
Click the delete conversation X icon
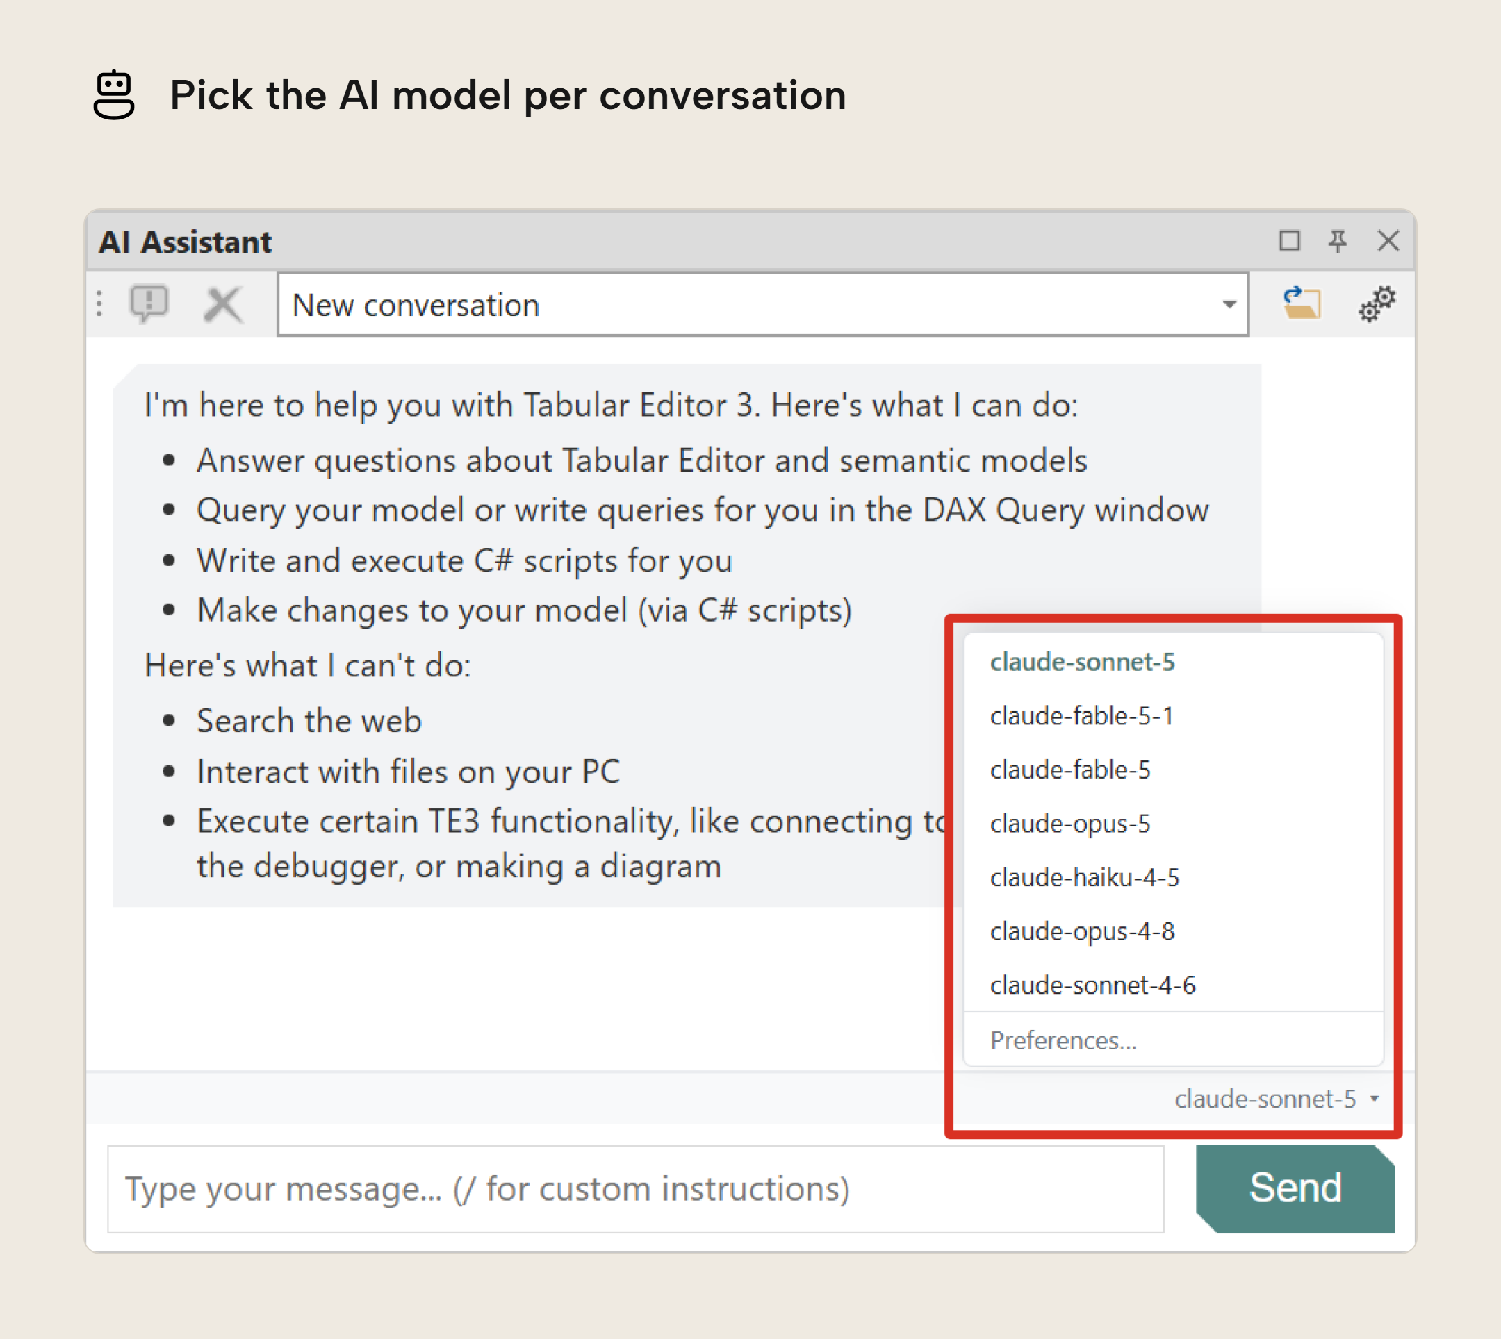point(222,305)
